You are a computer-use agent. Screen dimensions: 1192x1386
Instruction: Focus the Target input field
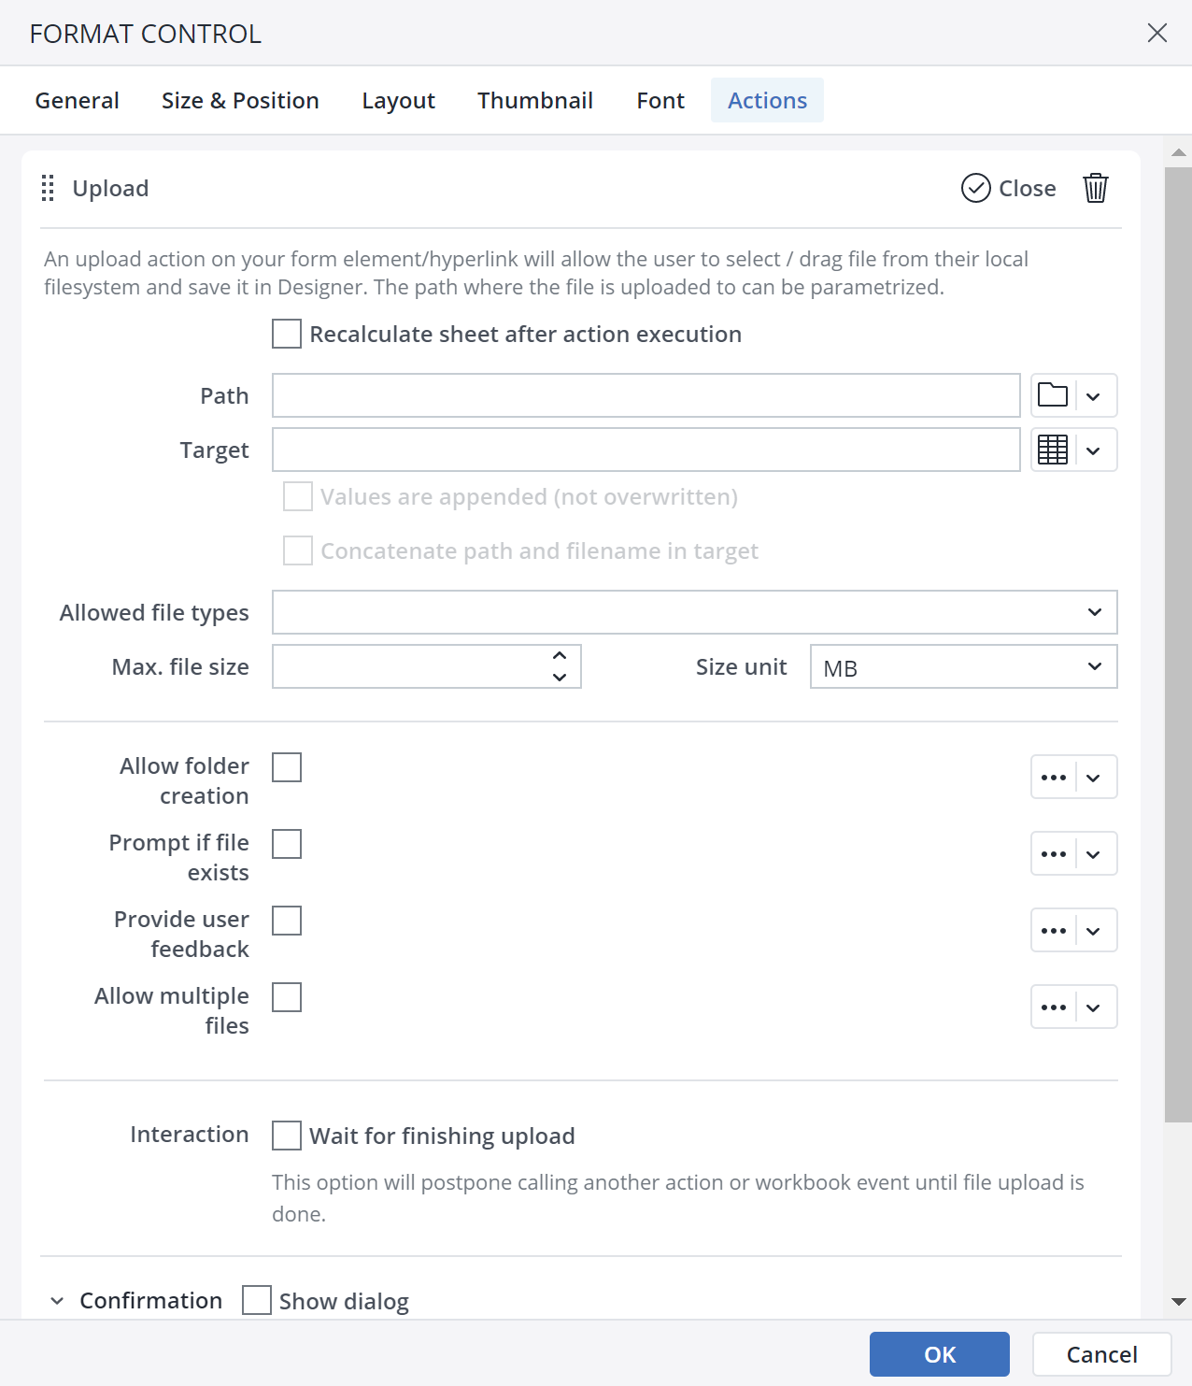[646, 450]
